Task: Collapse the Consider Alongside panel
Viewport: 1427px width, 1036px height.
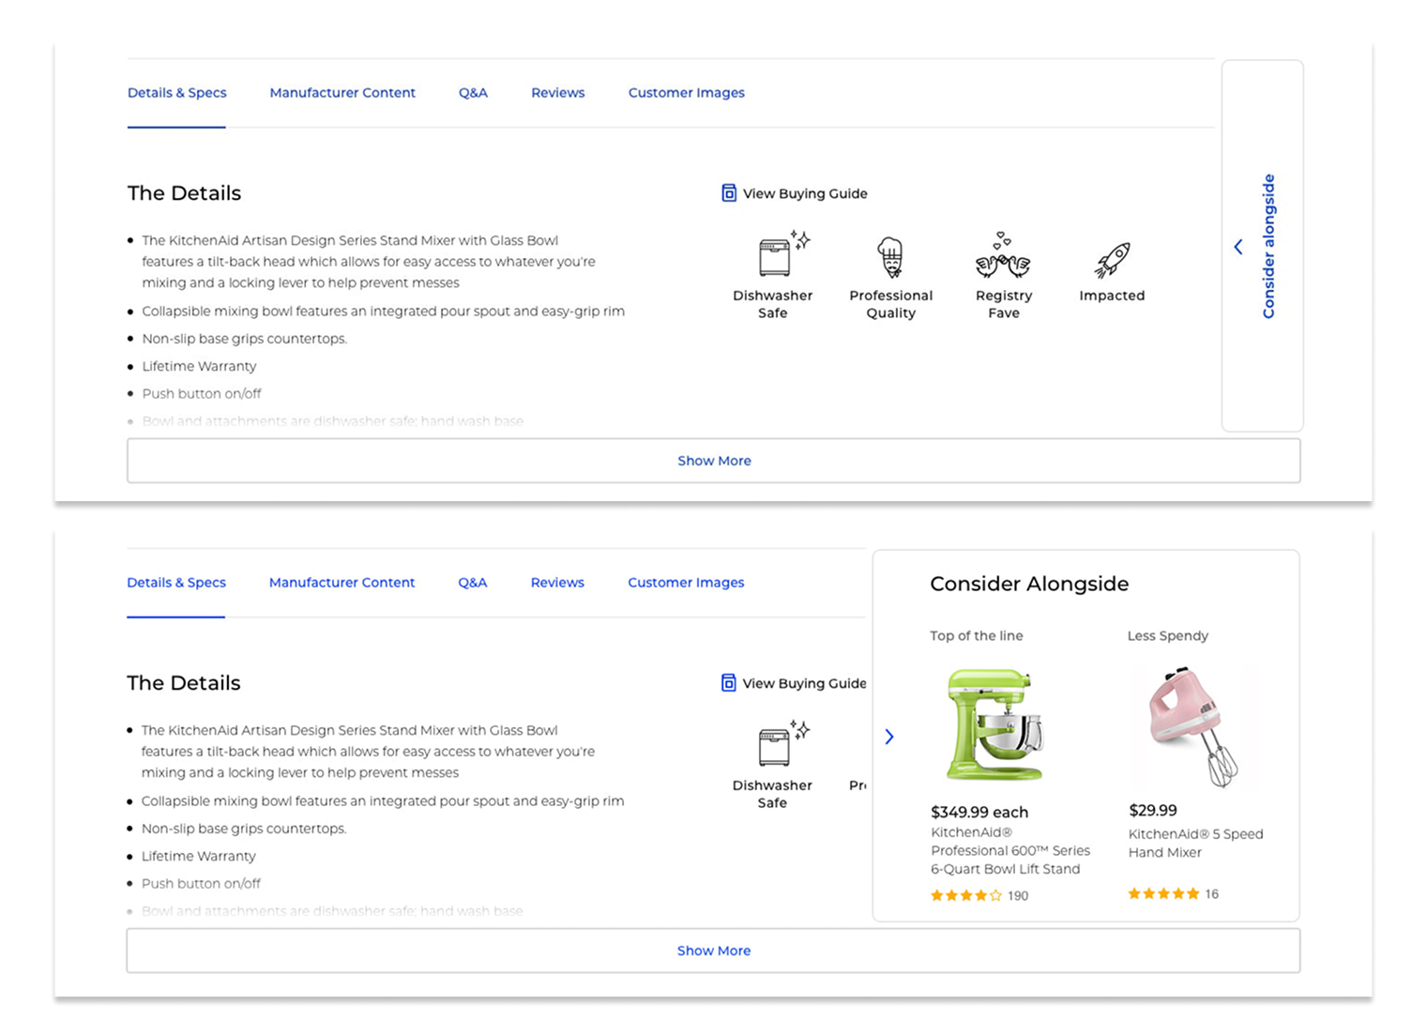Action: (x=888, y=737)
